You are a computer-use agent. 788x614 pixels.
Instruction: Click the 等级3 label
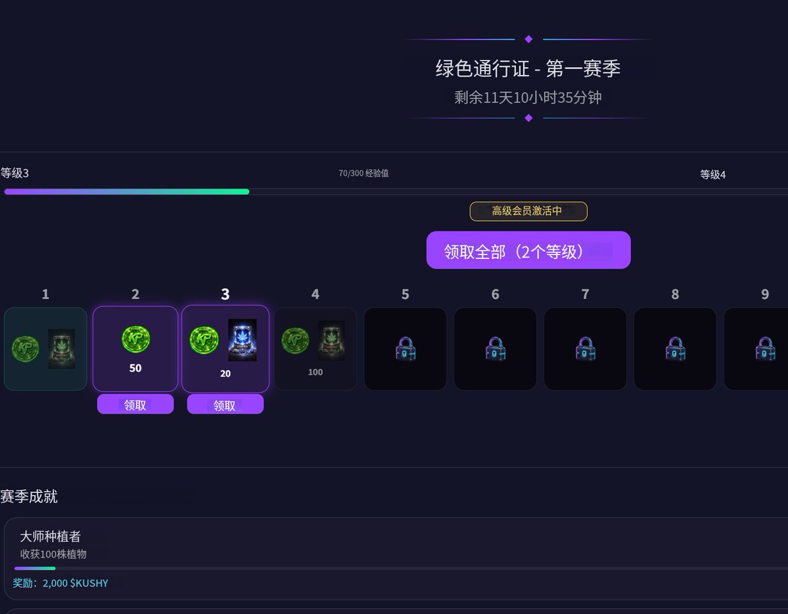(14, 173)
